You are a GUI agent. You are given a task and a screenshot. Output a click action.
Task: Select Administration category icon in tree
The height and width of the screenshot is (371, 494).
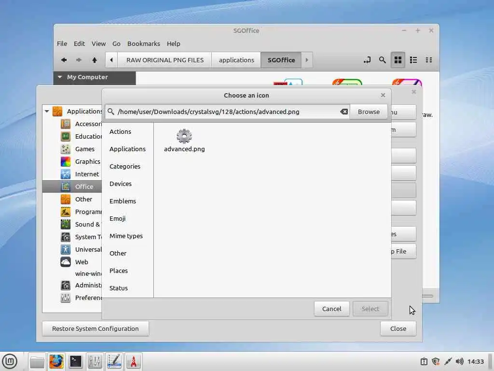66,285
